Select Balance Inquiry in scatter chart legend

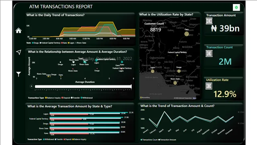coord(53,98)
